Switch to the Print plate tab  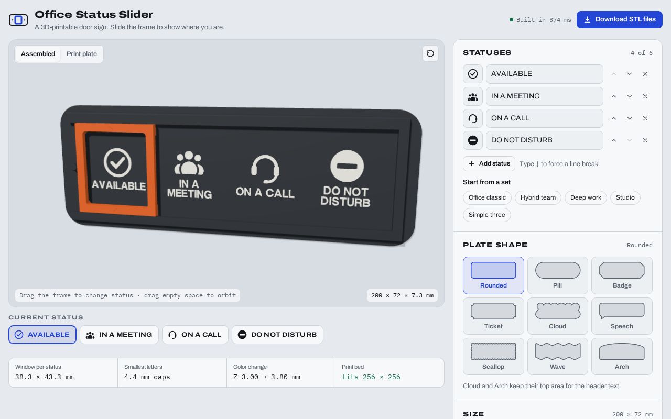(x=82, y=54)
